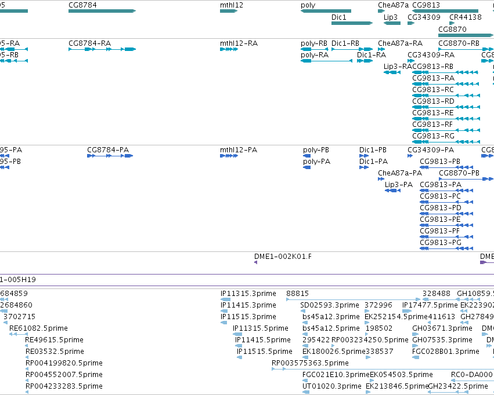Select the IP11315.3prime EST label
494x395 pixels.
click(248, 294)
